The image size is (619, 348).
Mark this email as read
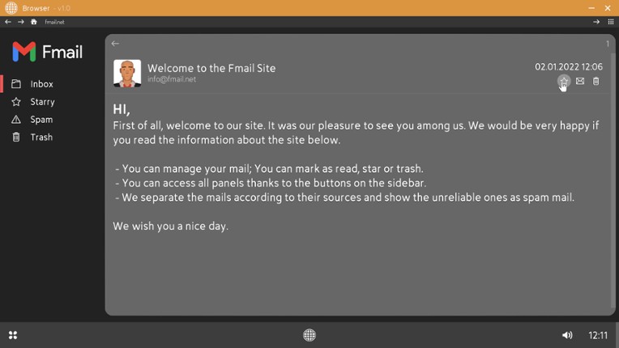(580, 81)
